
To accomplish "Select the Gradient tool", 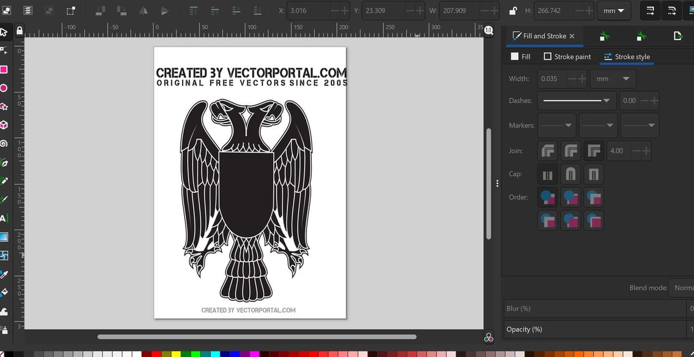I will pyautogui.click(x=3, y=237).
